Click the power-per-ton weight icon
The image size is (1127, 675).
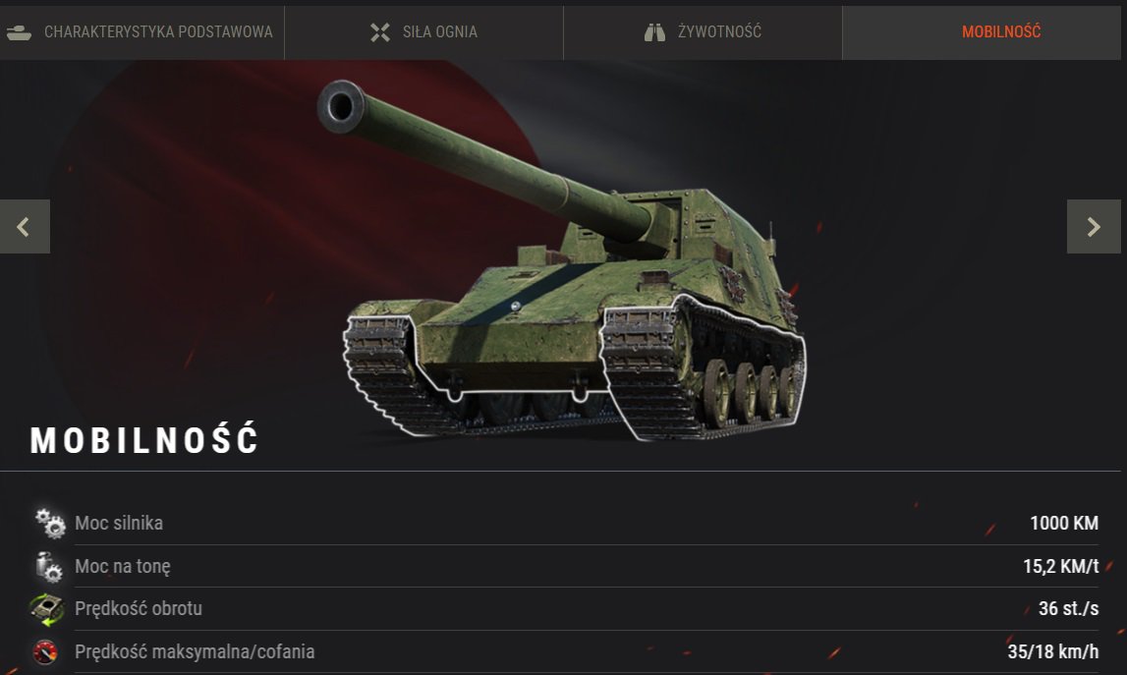49,567
